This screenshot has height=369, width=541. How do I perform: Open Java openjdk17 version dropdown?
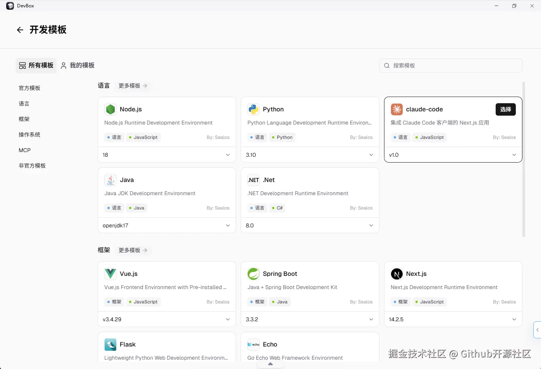tap(167, 225)
